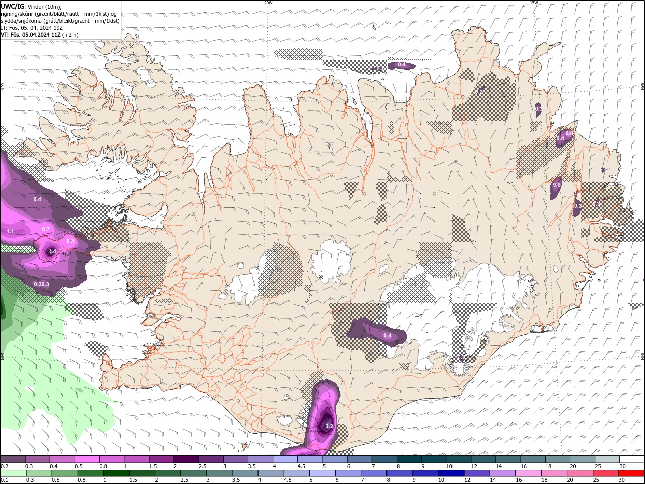This screenshot has height=484, width=645.
Task: Click the 0.8 precipitation value in the western snow band
Action: click(70, 241)
